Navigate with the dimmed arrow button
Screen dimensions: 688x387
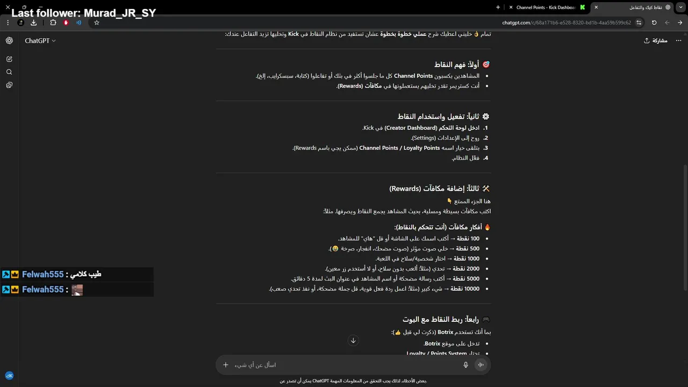(x=667, y=23)
